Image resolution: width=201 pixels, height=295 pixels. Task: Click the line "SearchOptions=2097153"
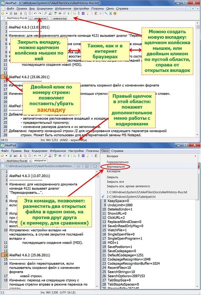coord(126,276)
